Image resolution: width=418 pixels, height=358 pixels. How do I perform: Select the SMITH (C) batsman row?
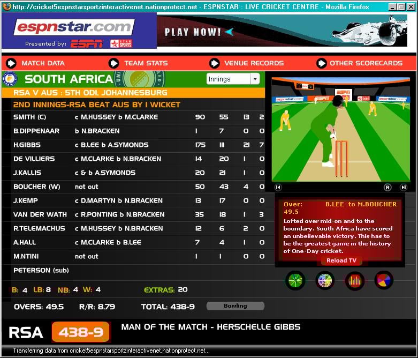pyautogui.click(x=138, y=117)
